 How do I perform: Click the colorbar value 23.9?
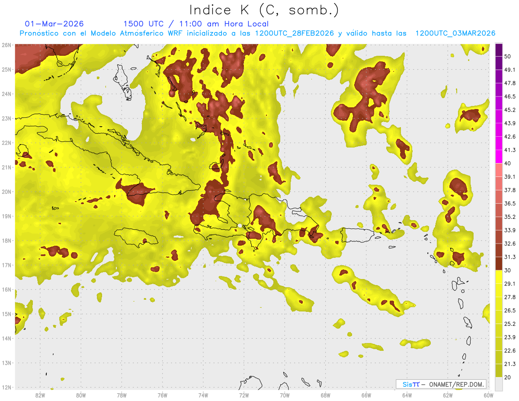(x=510, y=337)
